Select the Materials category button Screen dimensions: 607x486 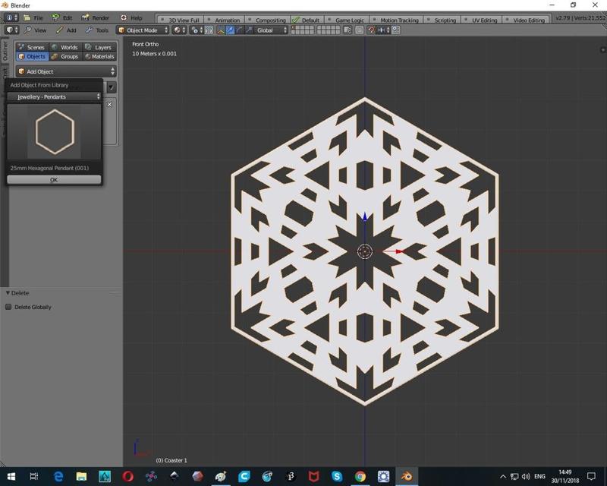99,57
